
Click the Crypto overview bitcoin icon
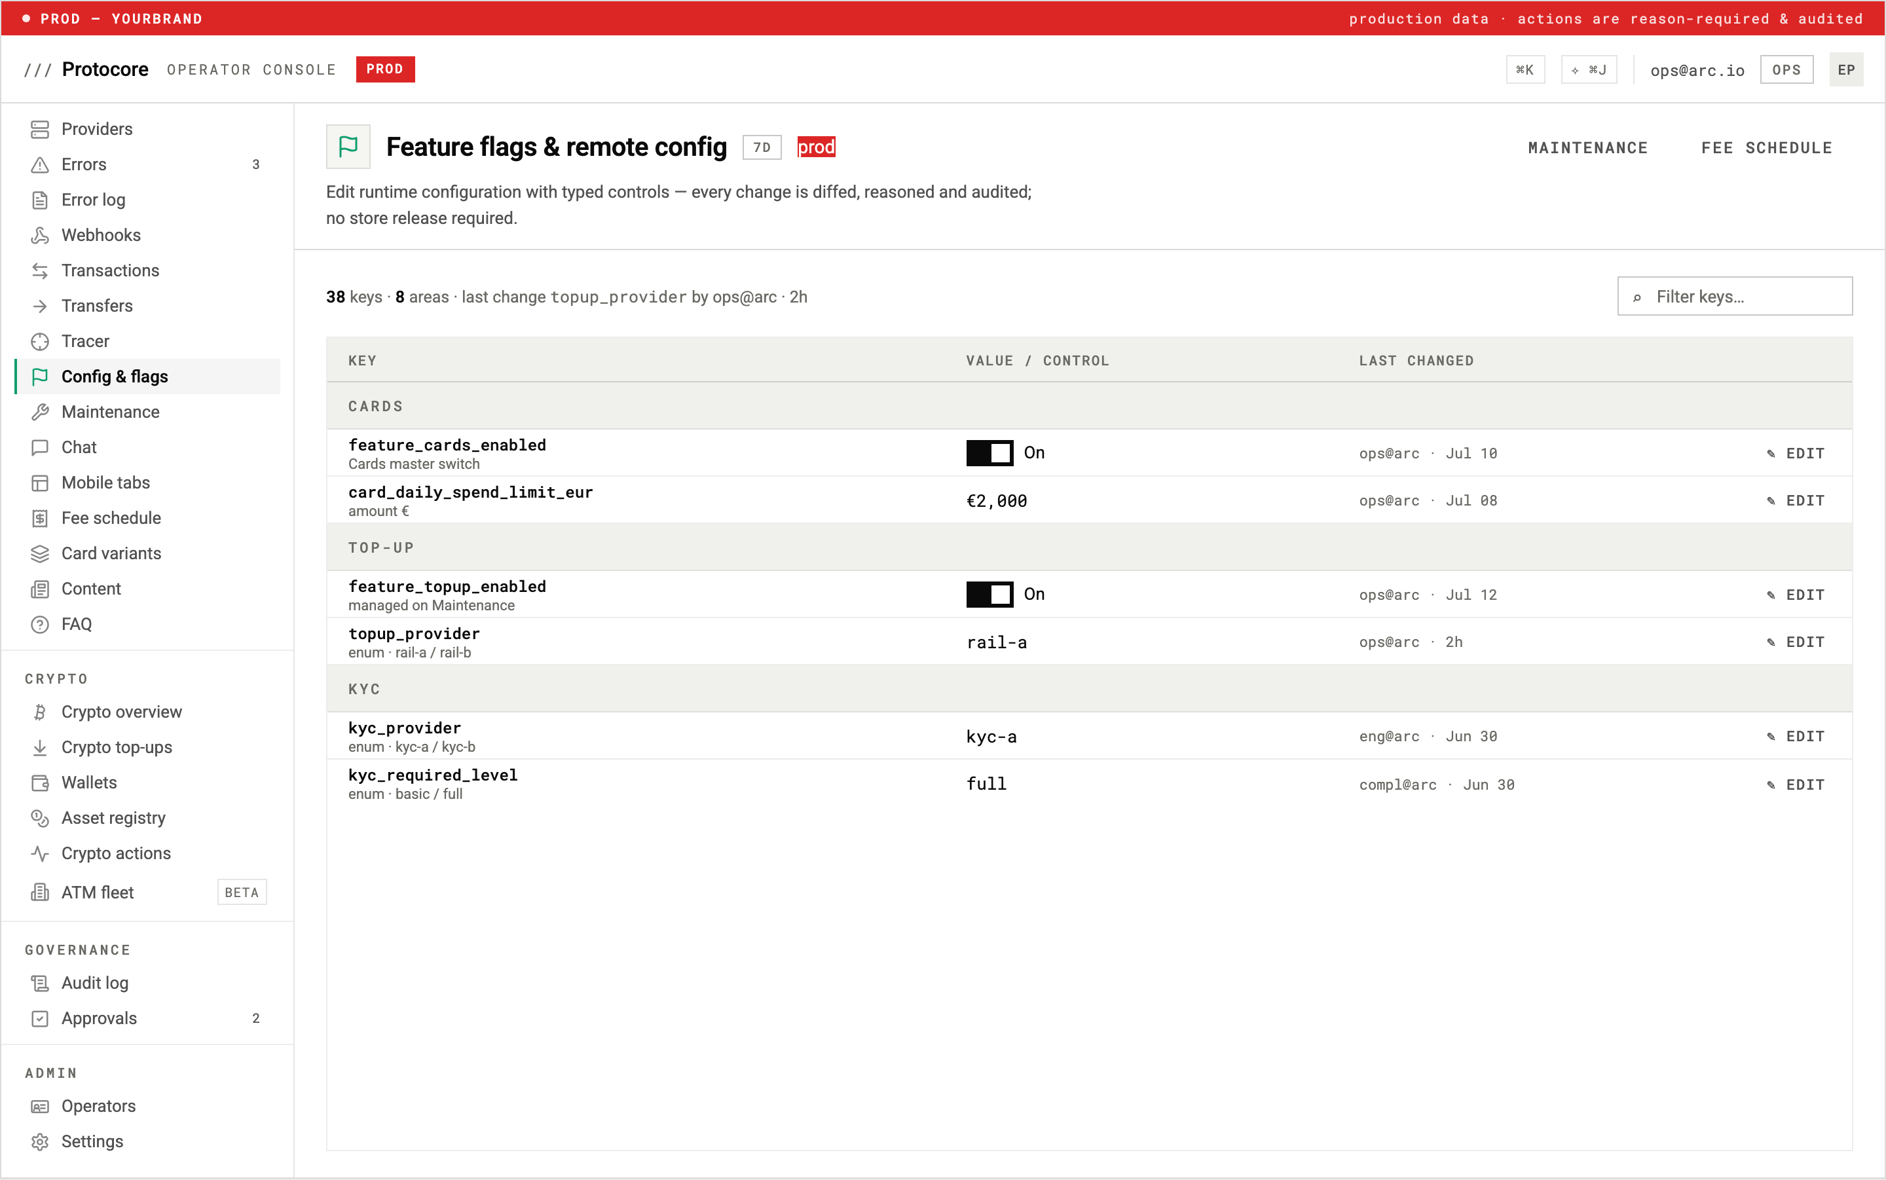coord(40,712)
